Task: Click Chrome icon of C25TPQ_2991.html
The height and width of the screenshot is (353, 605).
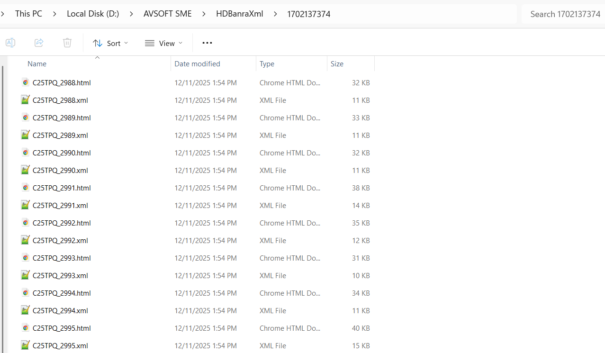Action: (x=26, y=188)
